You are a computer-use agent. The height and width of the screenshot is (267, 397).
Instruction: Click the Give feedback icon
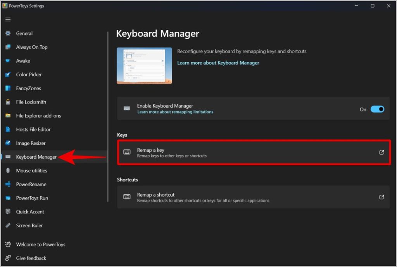point(8,258)
